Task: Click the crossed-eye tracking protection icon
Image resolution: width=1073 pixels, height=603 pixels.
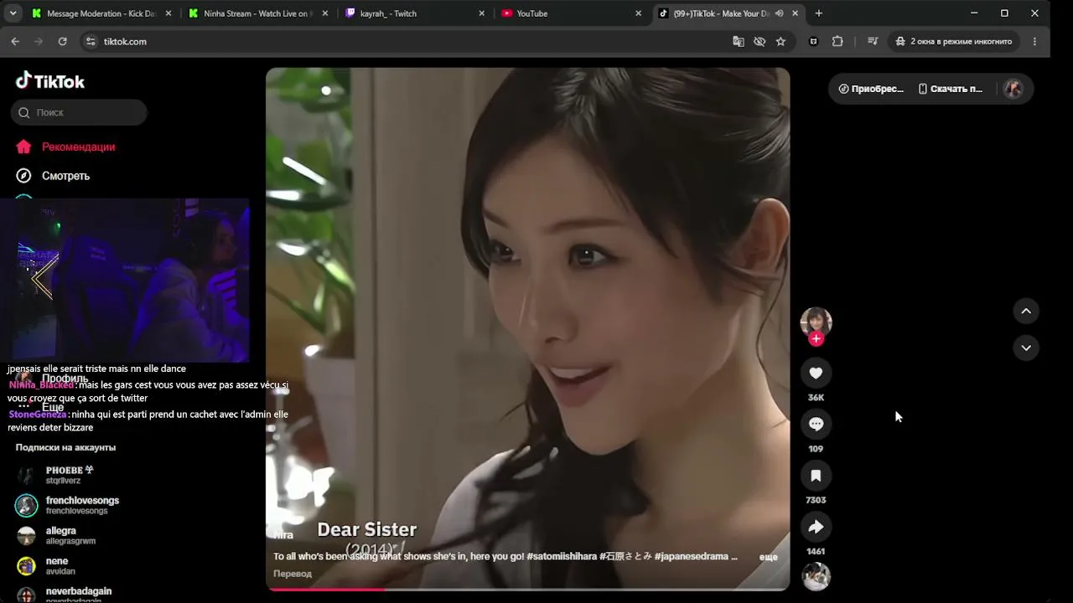Action: pos(759,41)
